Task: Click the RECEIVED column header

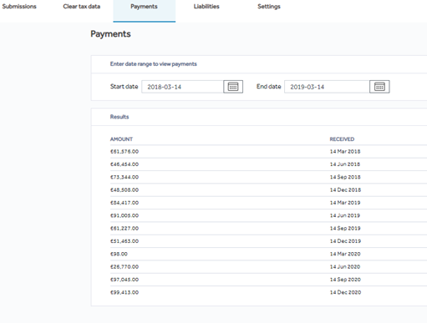Action: 342,139
